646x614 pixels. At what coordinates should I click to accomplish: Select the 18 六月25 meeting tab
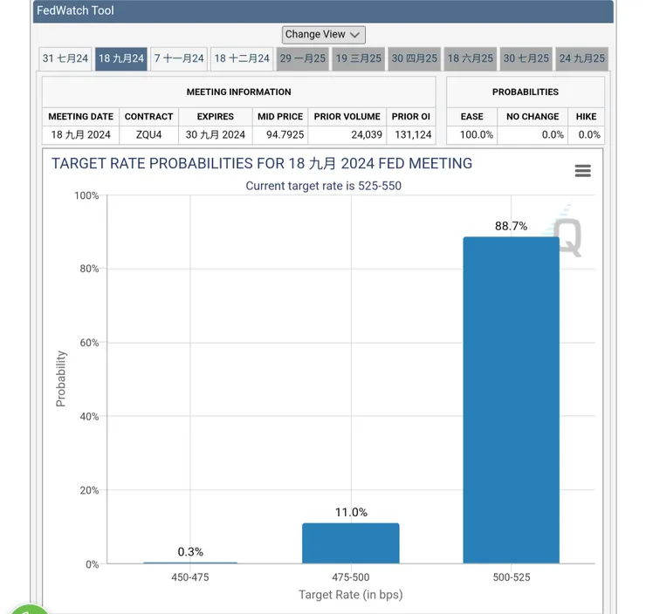pos(470,58)
